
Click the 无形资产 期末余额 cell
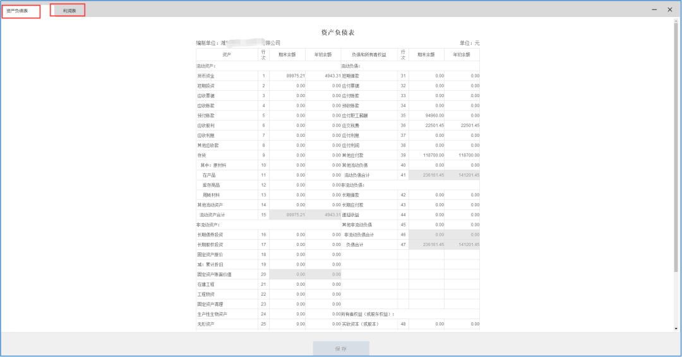(287, 324)
